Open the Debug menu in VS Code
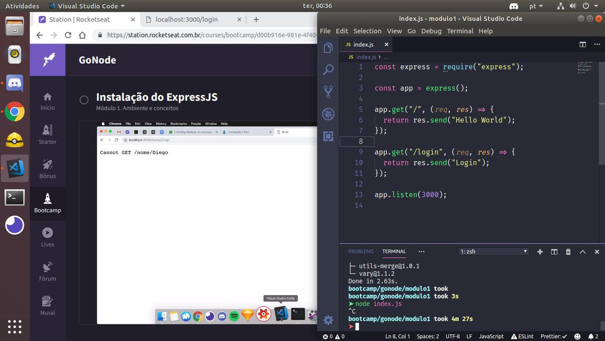605x341 pixels. point(431,31)
